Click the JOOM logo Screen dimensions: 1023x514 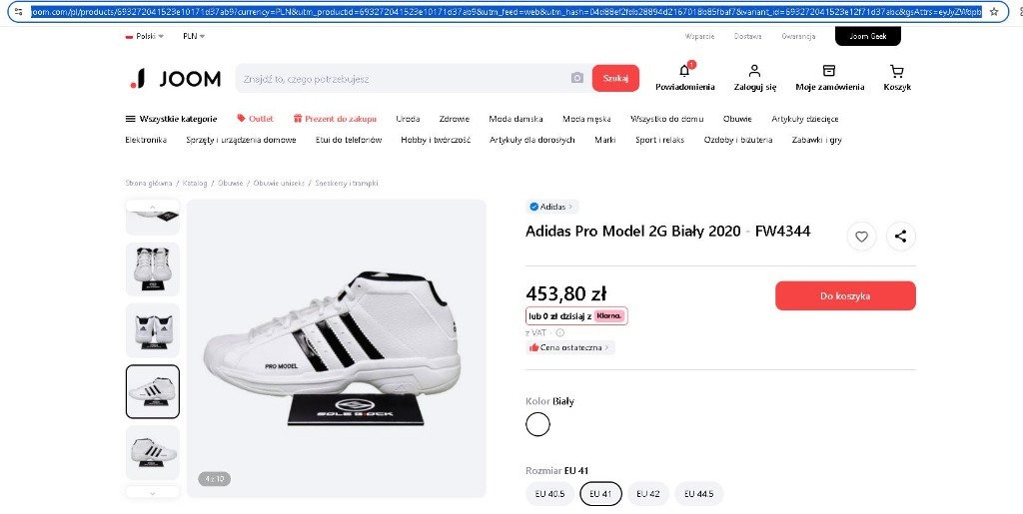coord(176,79)
